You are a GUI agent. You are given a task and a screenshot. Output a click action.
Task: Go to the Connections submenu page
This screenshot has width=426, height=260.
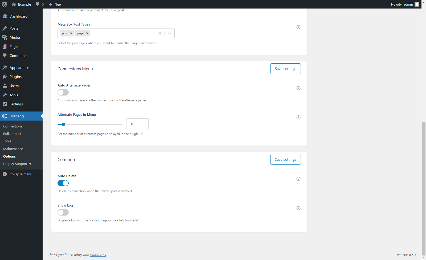pyautogui.click(x=13, y=126)
